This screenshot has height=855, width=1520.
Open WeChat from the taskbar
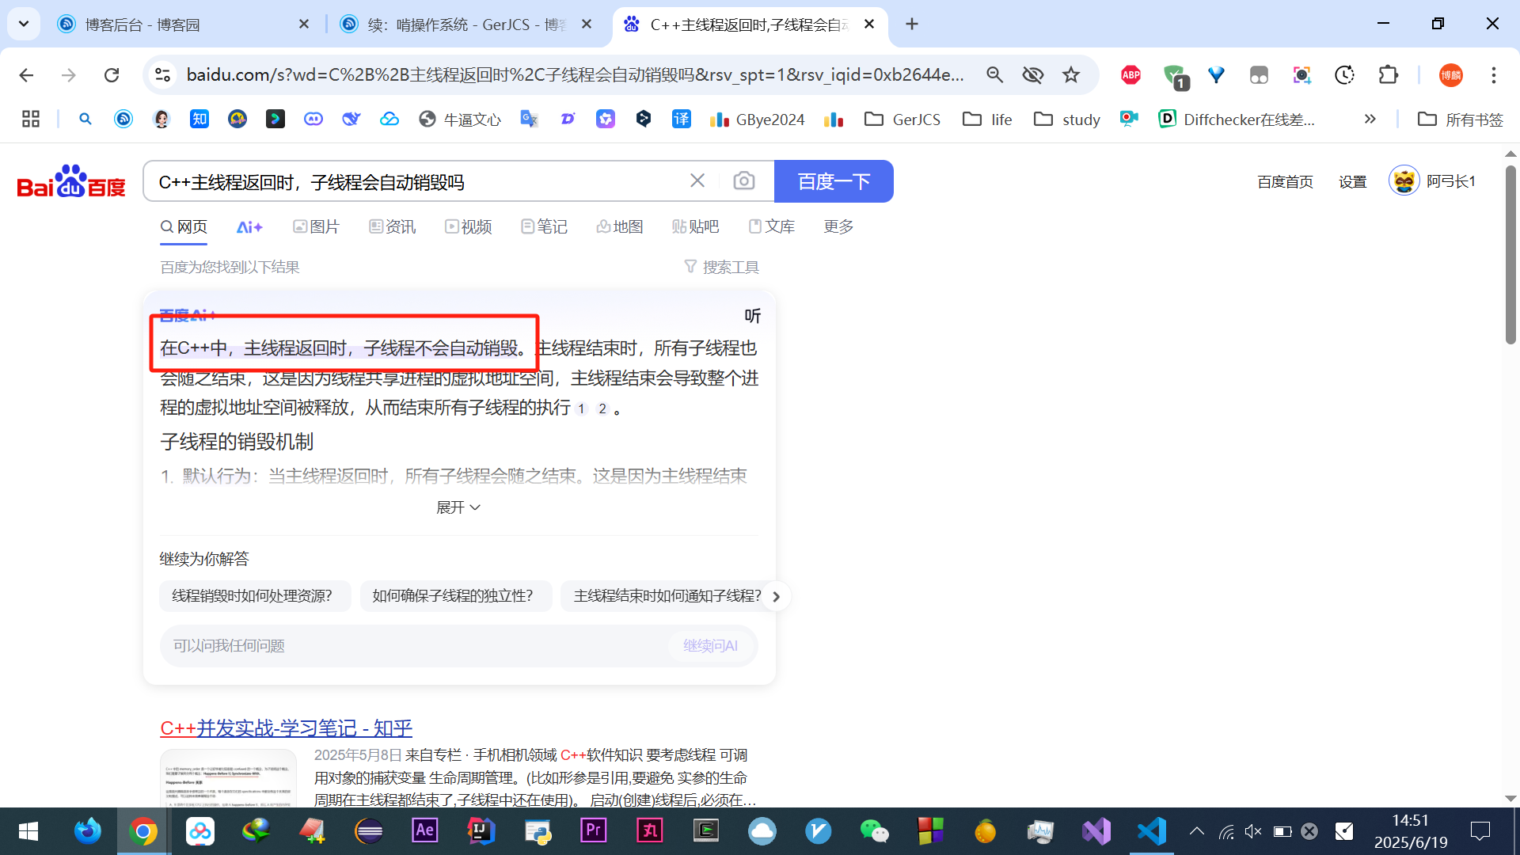[x=874, y=831]
